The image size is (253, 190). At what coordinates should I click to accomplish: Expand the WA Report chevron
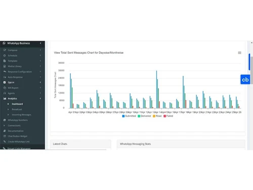coord(40,88)
